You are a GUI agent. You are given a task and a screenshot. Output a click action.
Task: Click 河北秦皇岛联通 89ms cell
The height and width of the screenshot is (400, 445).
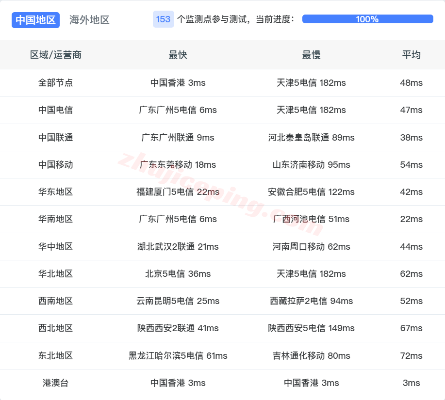312,138
